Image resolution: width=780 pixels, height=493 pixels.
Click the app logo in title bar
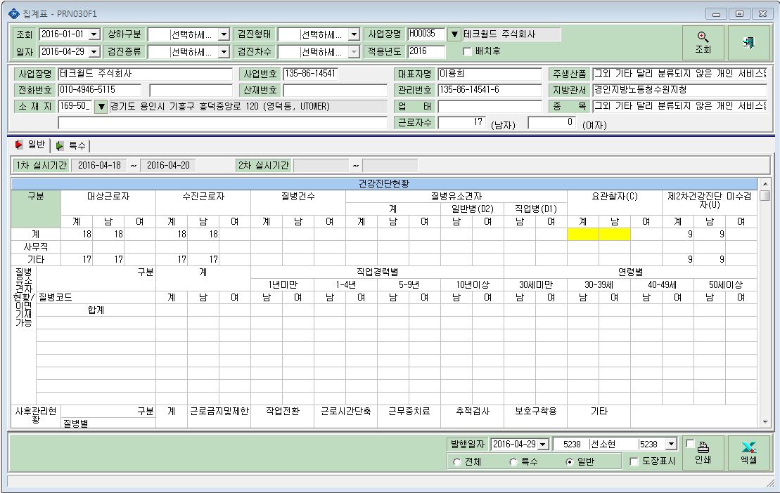pyautogui.click(x=14, y=13)
